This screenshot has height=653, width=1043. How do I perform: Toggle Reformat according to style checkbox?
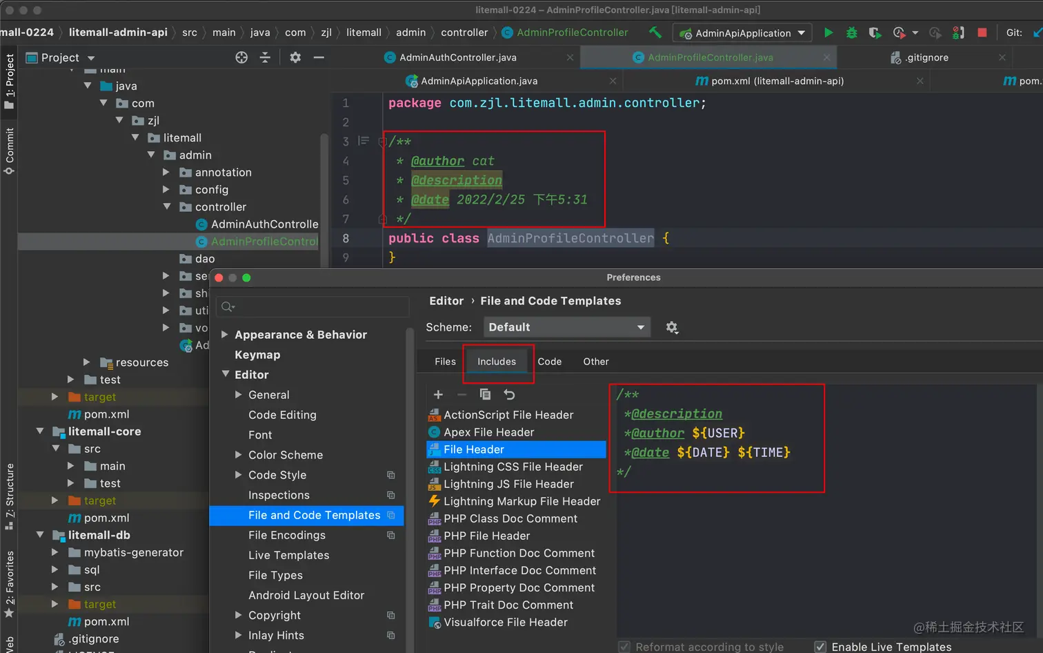tap(624, 647)
